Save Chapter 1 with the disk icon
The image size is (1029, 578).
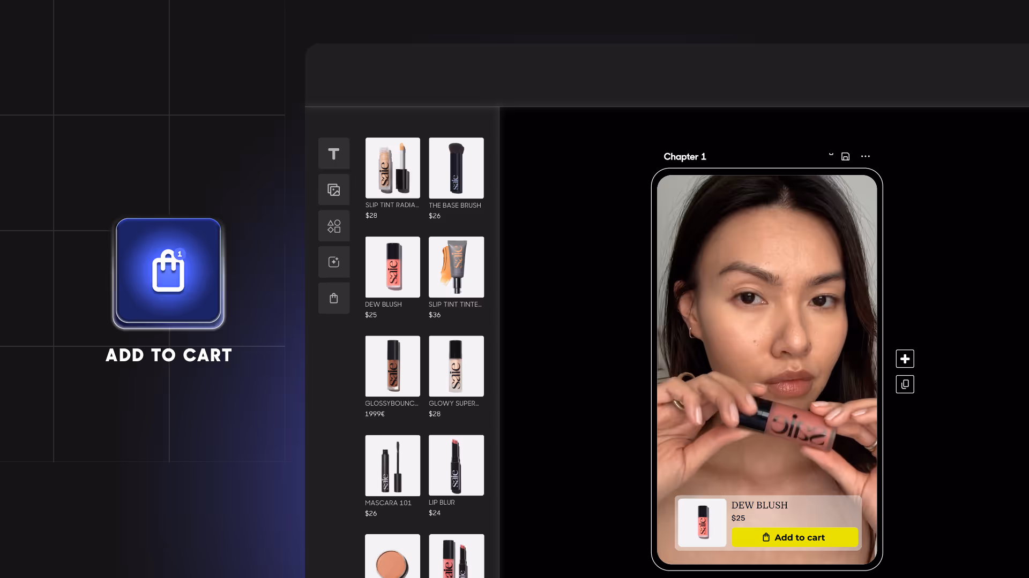(x=845, y=156)
